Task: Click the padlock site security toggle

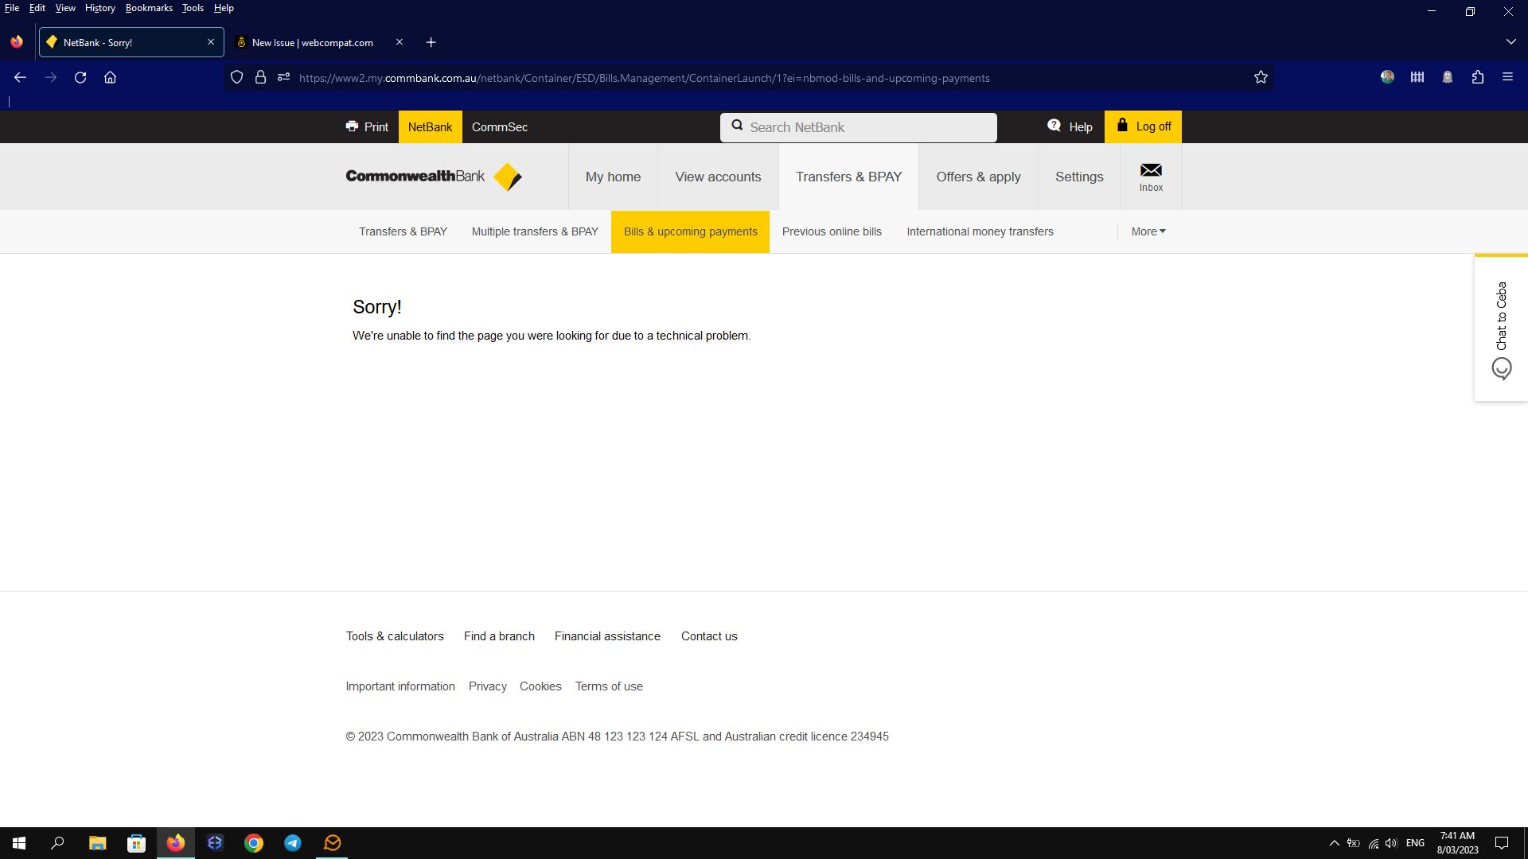Action: pos(260,77)
